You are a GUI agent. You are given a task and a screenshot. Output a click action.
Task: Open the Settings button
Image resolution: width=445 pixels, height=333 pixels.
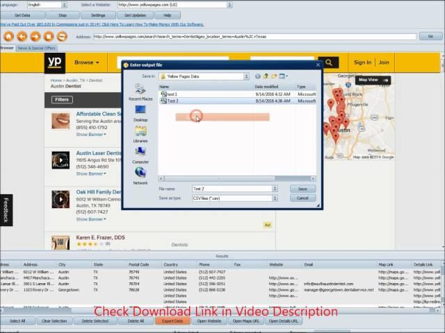coord(98,15)
